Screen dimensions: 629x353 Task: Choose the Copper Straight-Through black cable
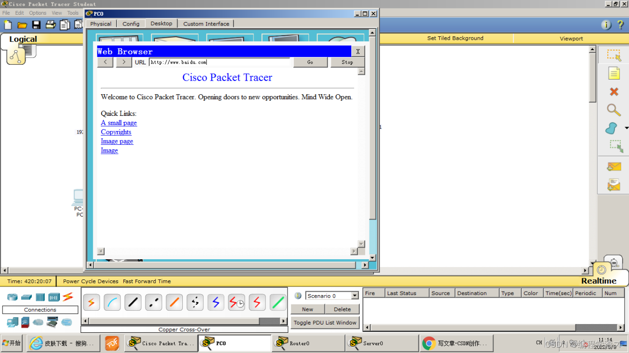133,302
